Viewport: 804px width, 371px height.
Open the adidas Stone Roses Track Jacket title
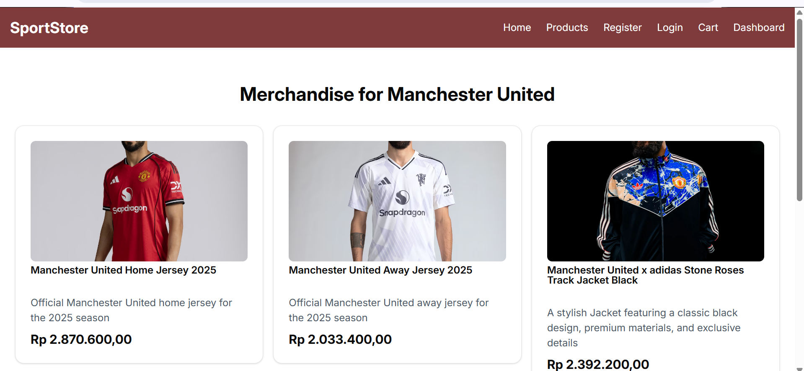645,275
